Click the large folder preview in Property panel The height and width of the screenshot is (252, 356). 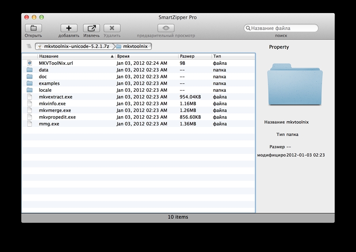[x=295, y=84]
